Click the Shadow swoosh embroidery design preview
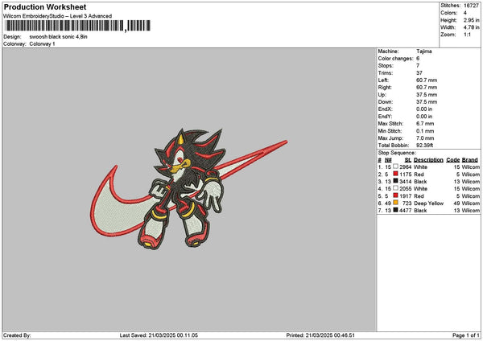483x341 pixels. (x=188, y=189)
